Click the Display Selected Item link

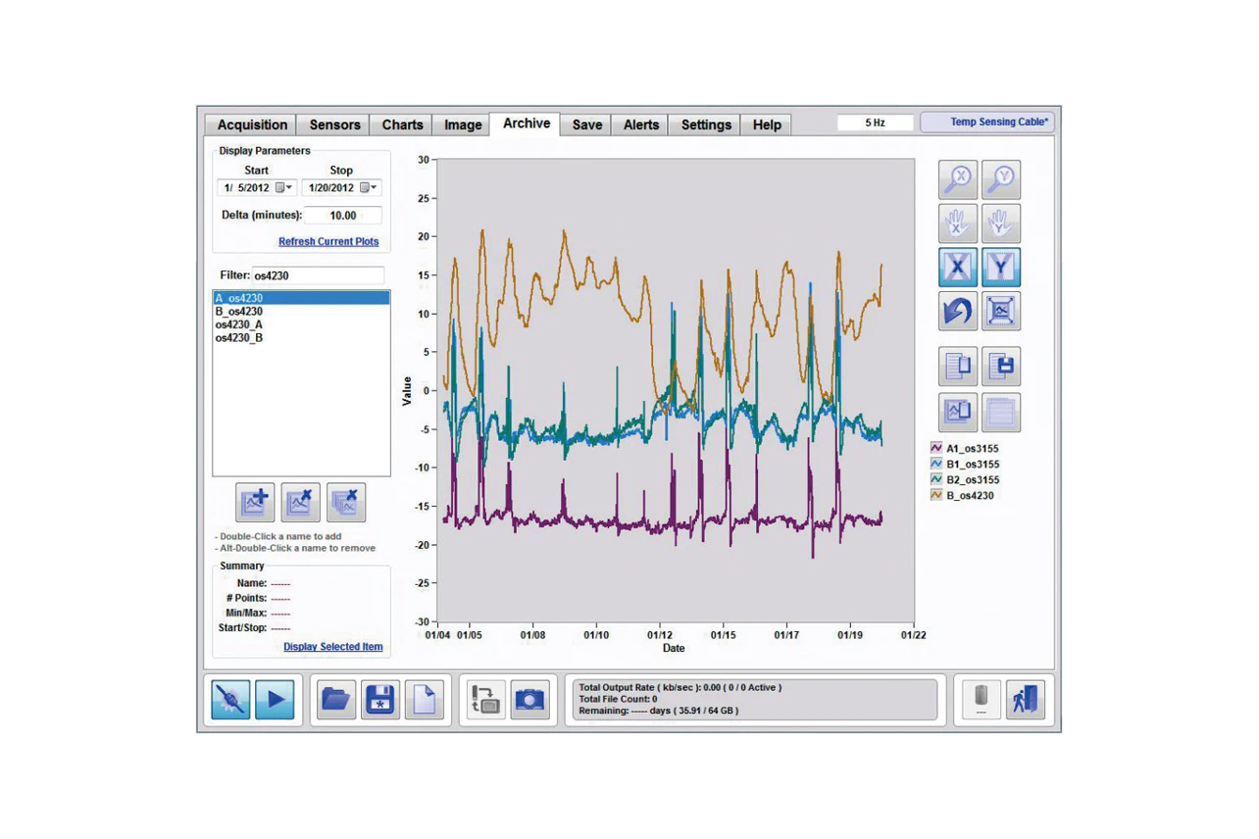333,647
